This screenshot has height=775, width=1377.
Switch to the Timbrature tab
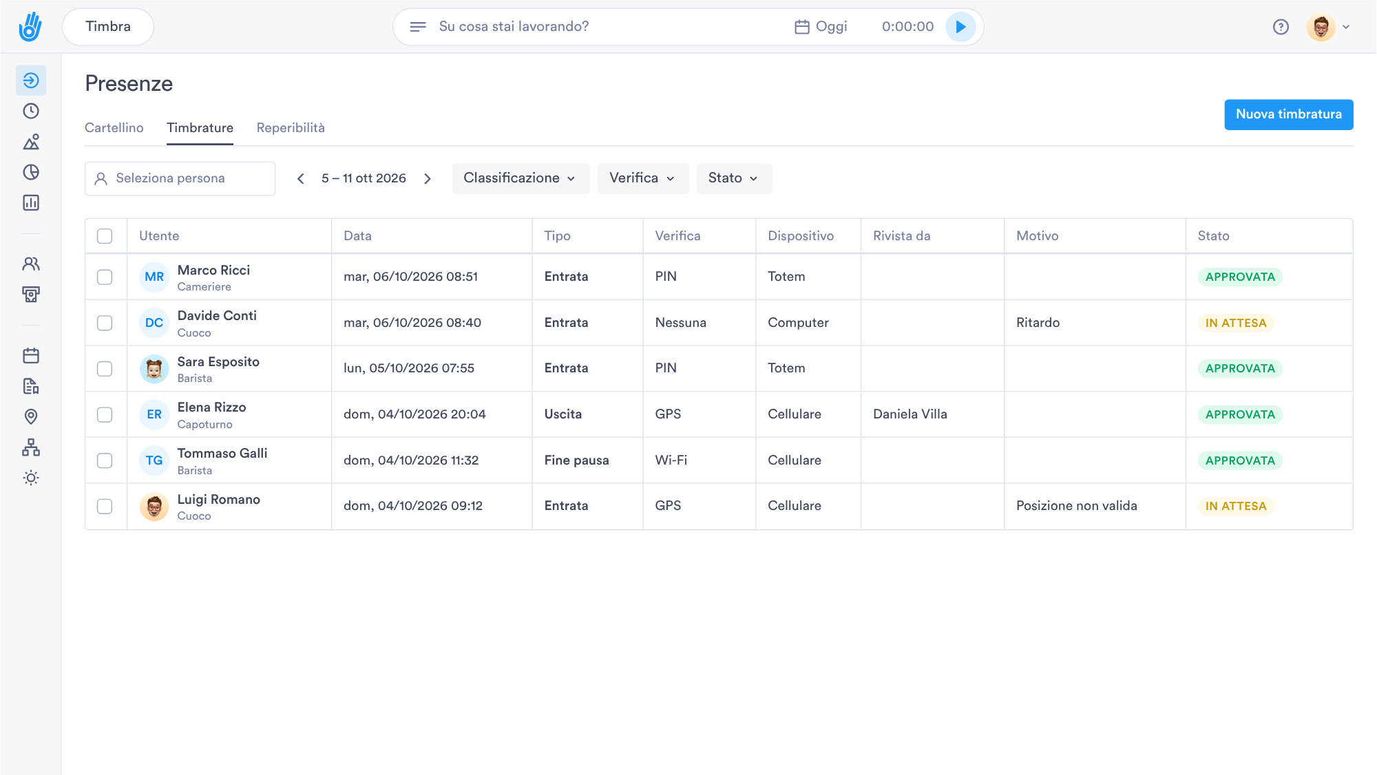coord(200,128)
